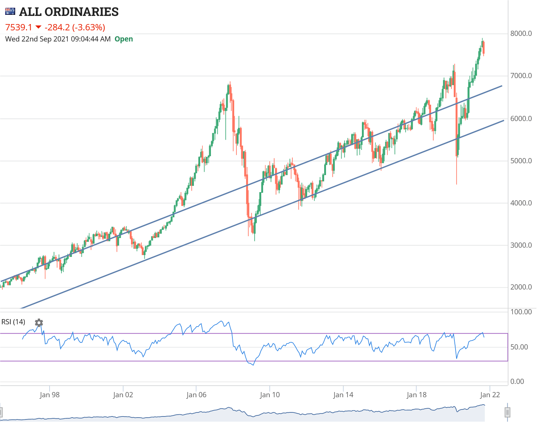Click the price value 7539.1
This screenshot has width=541, height=425.
click(x=19, y=27)
